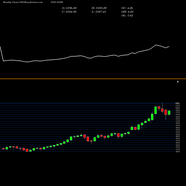This screenshot has height=186, width=186.
Task: Click the 5135 price axis label
Action: coord(178,121)
